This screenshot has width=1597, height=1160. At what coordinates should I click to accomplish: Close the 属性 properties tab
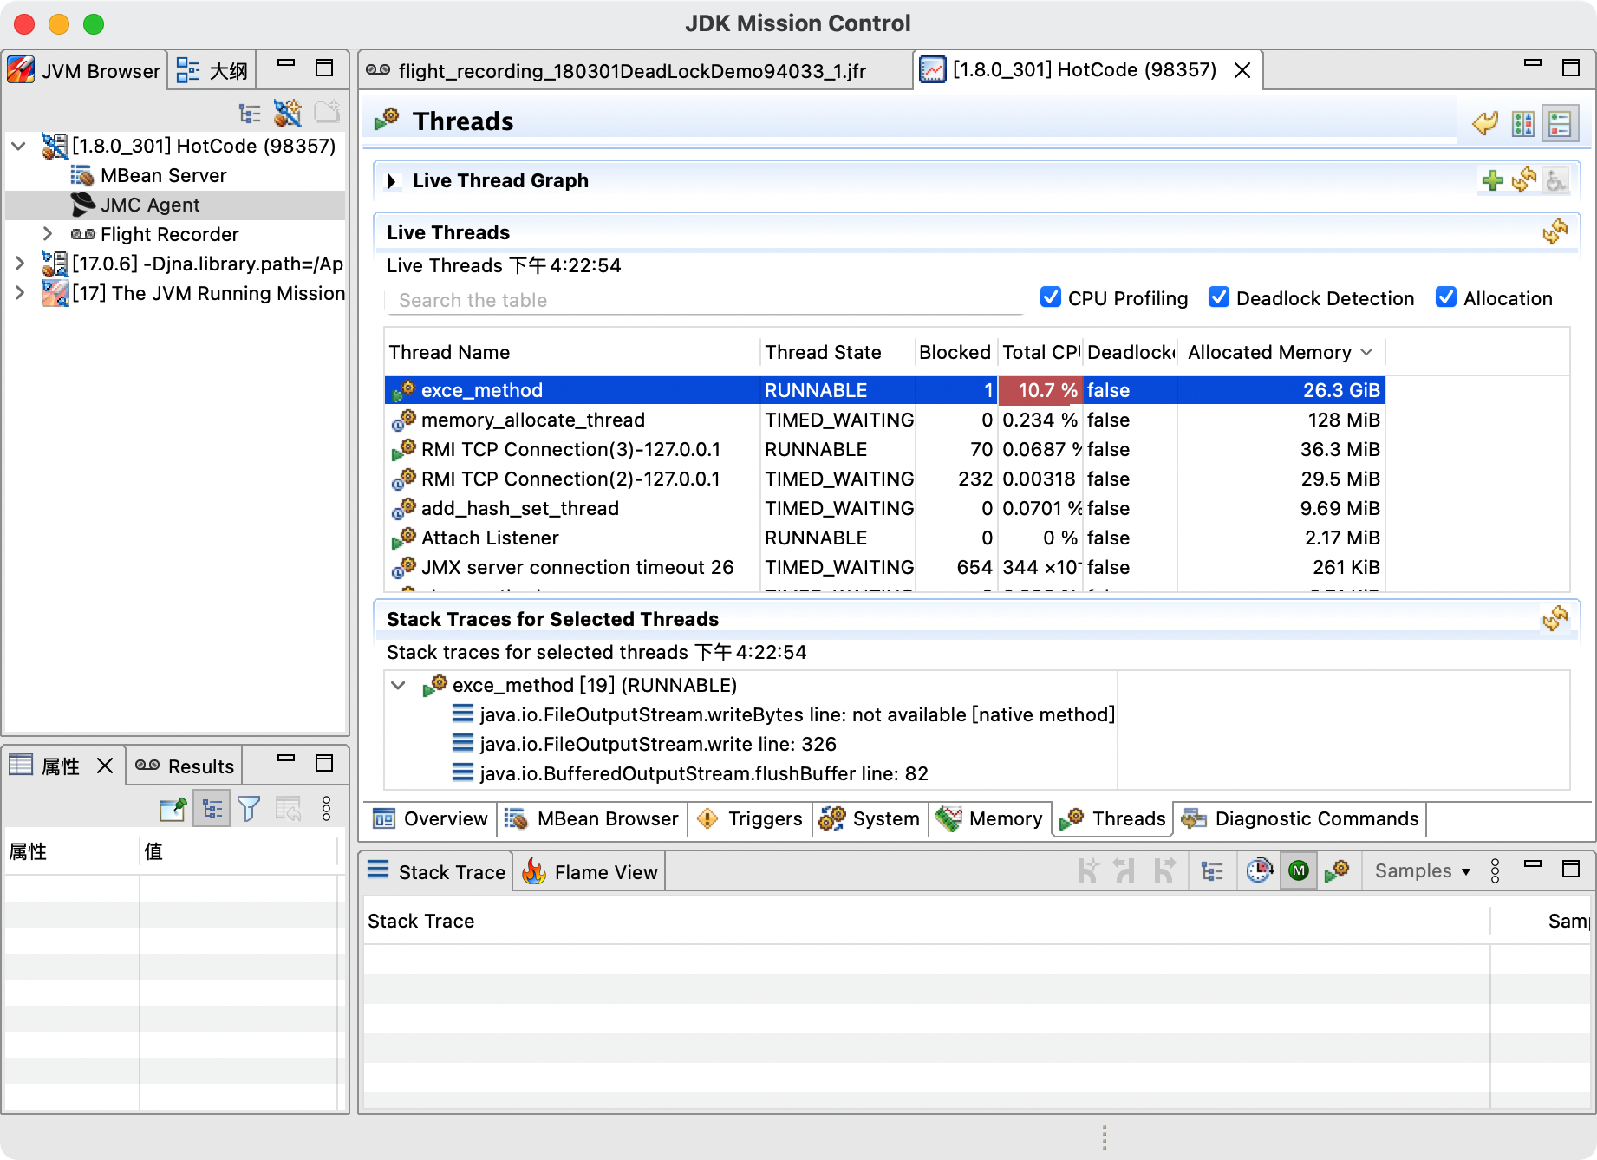pyautogui.click(x=105, y=766)
